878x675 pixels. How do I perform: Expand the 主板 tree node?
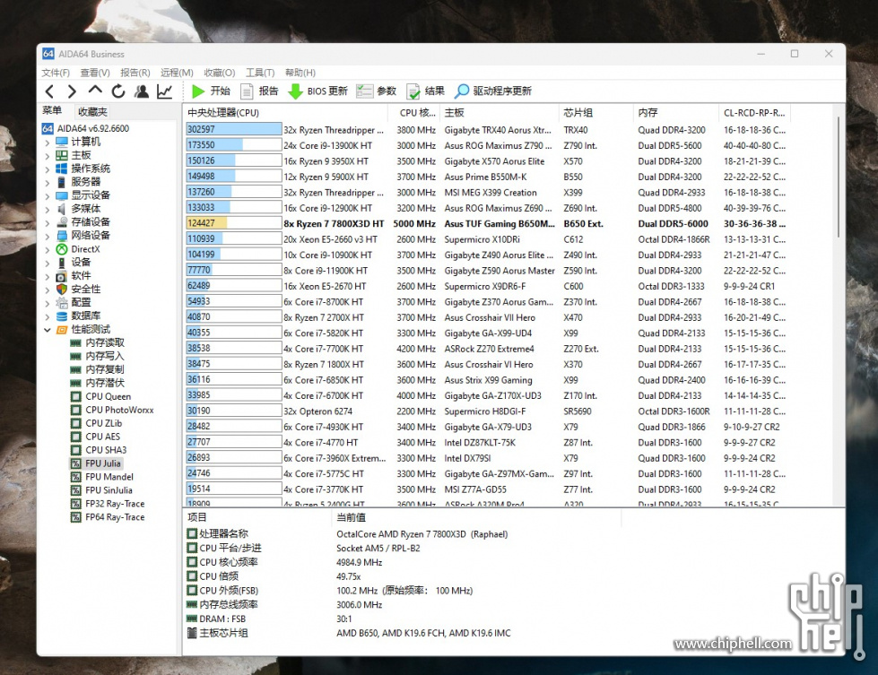coord(47,156)
